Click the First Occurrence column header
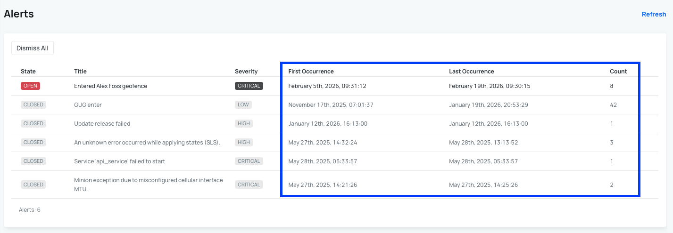 311,72
